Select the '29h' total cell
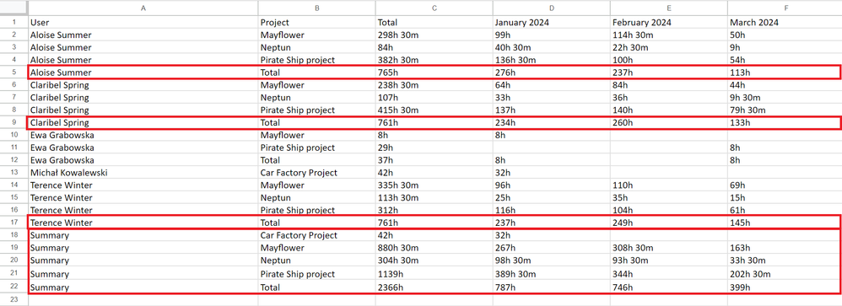 pyautogui.click(x=434, y=148)
